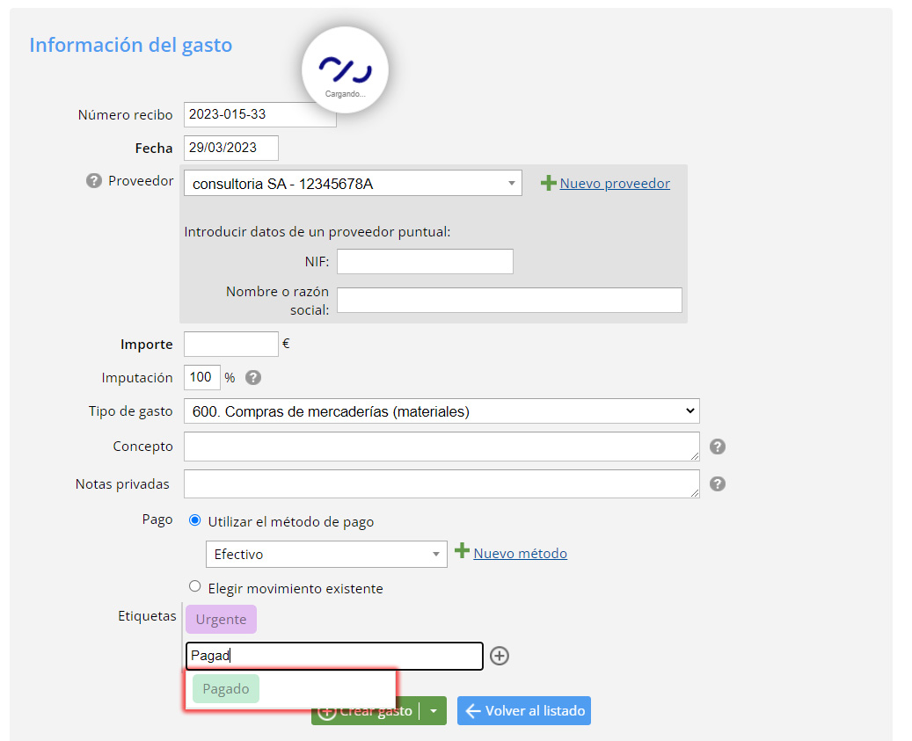Click the green plus icon for Nuevo proveedor
The width and height of the screenshot is (912, 741).
point(548,183)
